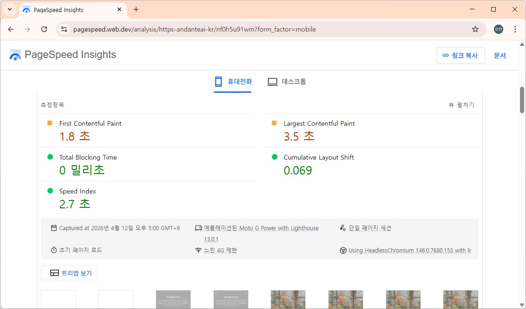Viewport: 526px width, 309px height.
Task: Open Chrome's three-dot menu
Action: [x=515, y=29]
